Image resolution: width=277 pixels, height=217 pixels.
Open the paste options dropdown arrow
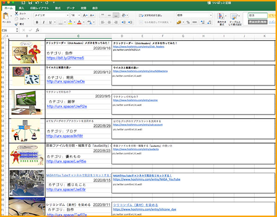pyautogui.click(x=11, y=16)
